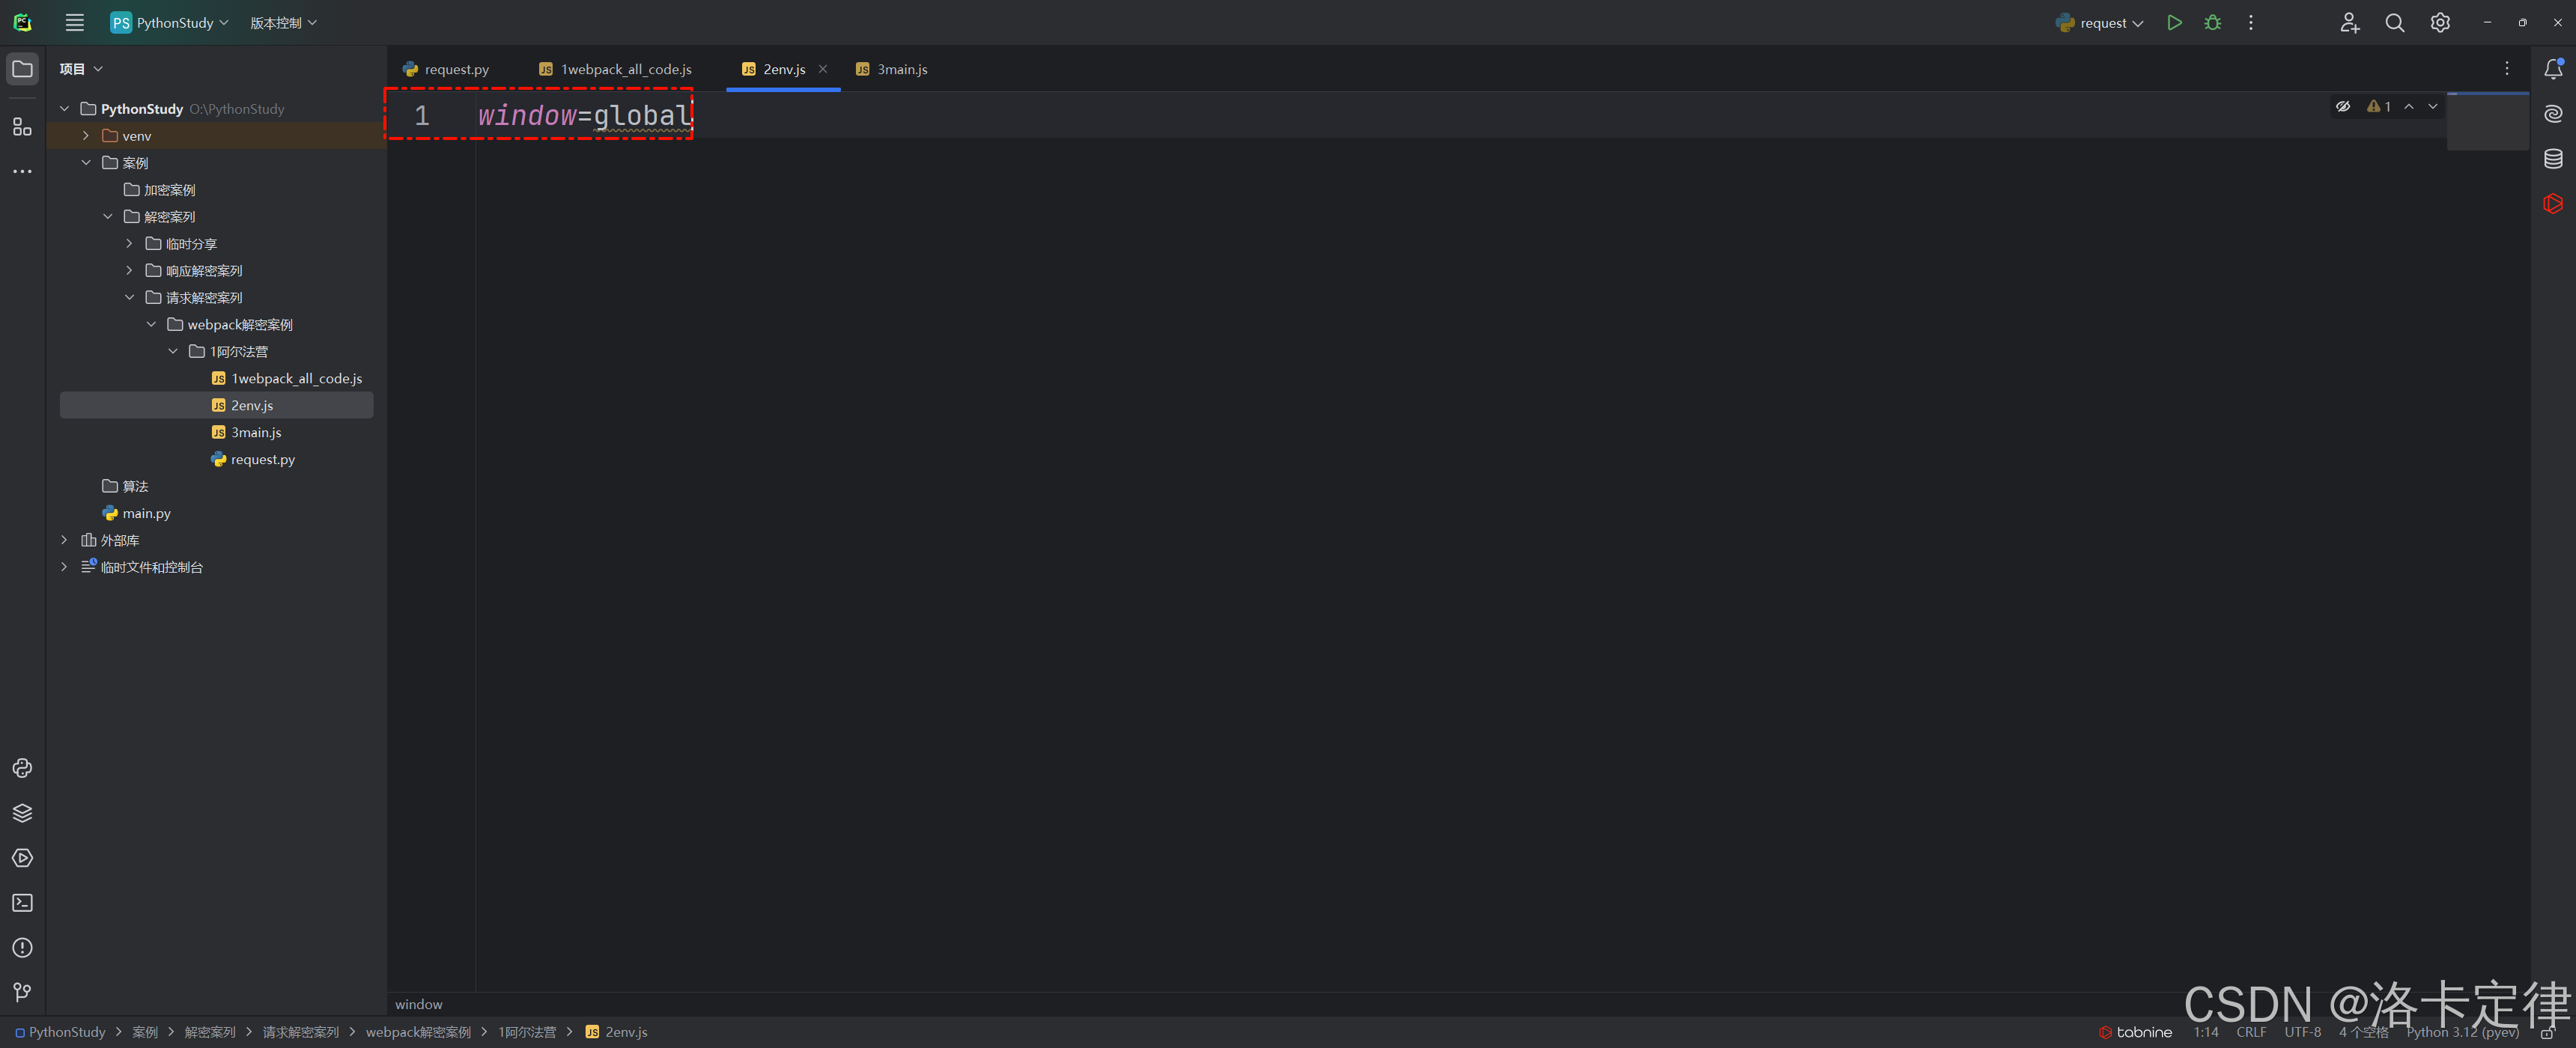Open the Notifications bell panel
The height and width of the screenshot is (1048, 2576).
2553,69
